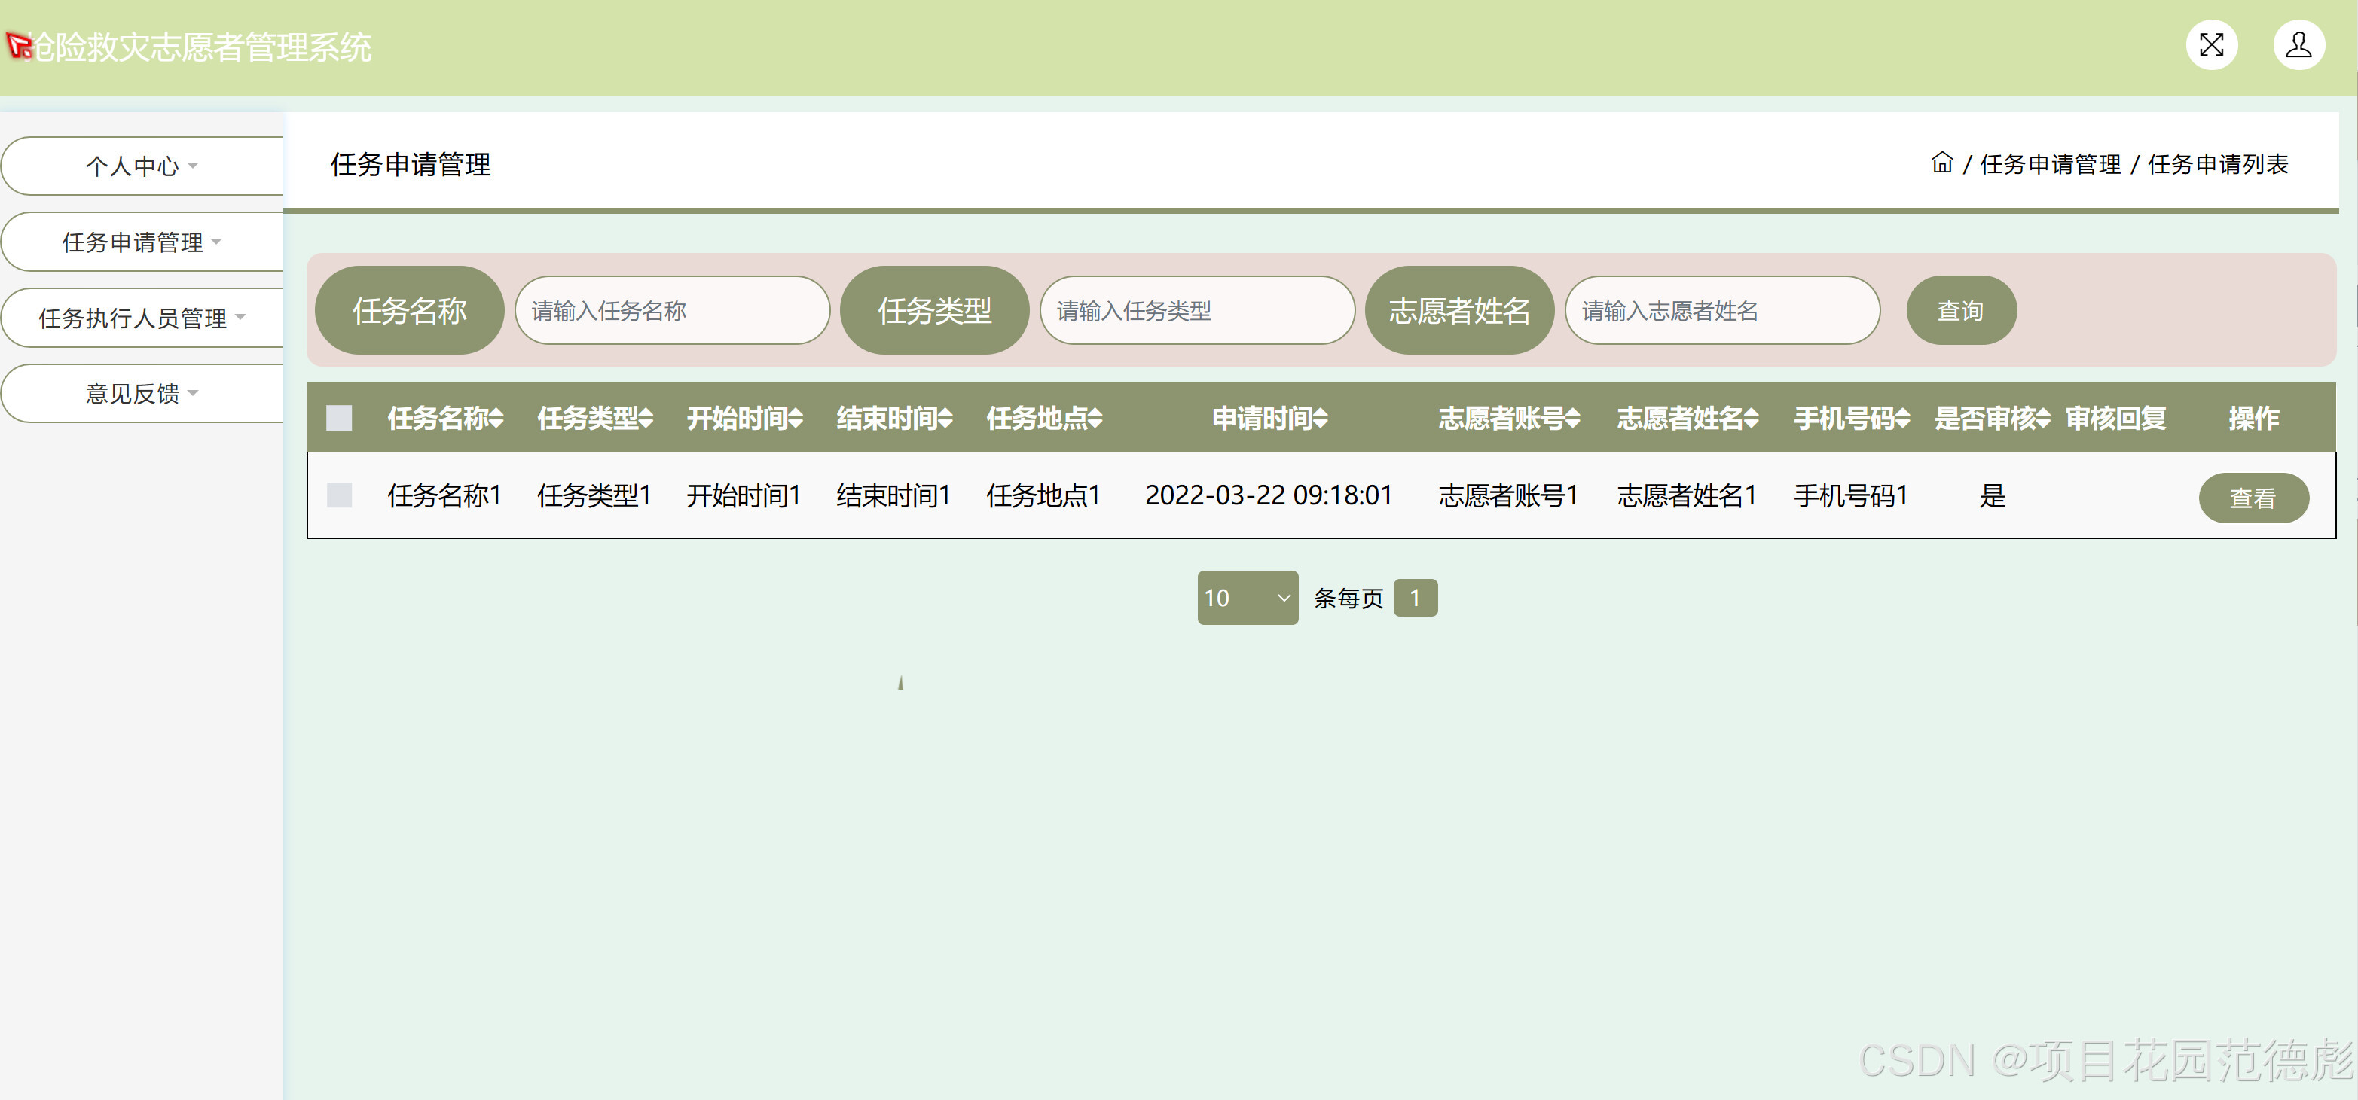Click the fullscreen toggle icon
Viewport: 2358px width, 1100px height.
[2212, 45]
